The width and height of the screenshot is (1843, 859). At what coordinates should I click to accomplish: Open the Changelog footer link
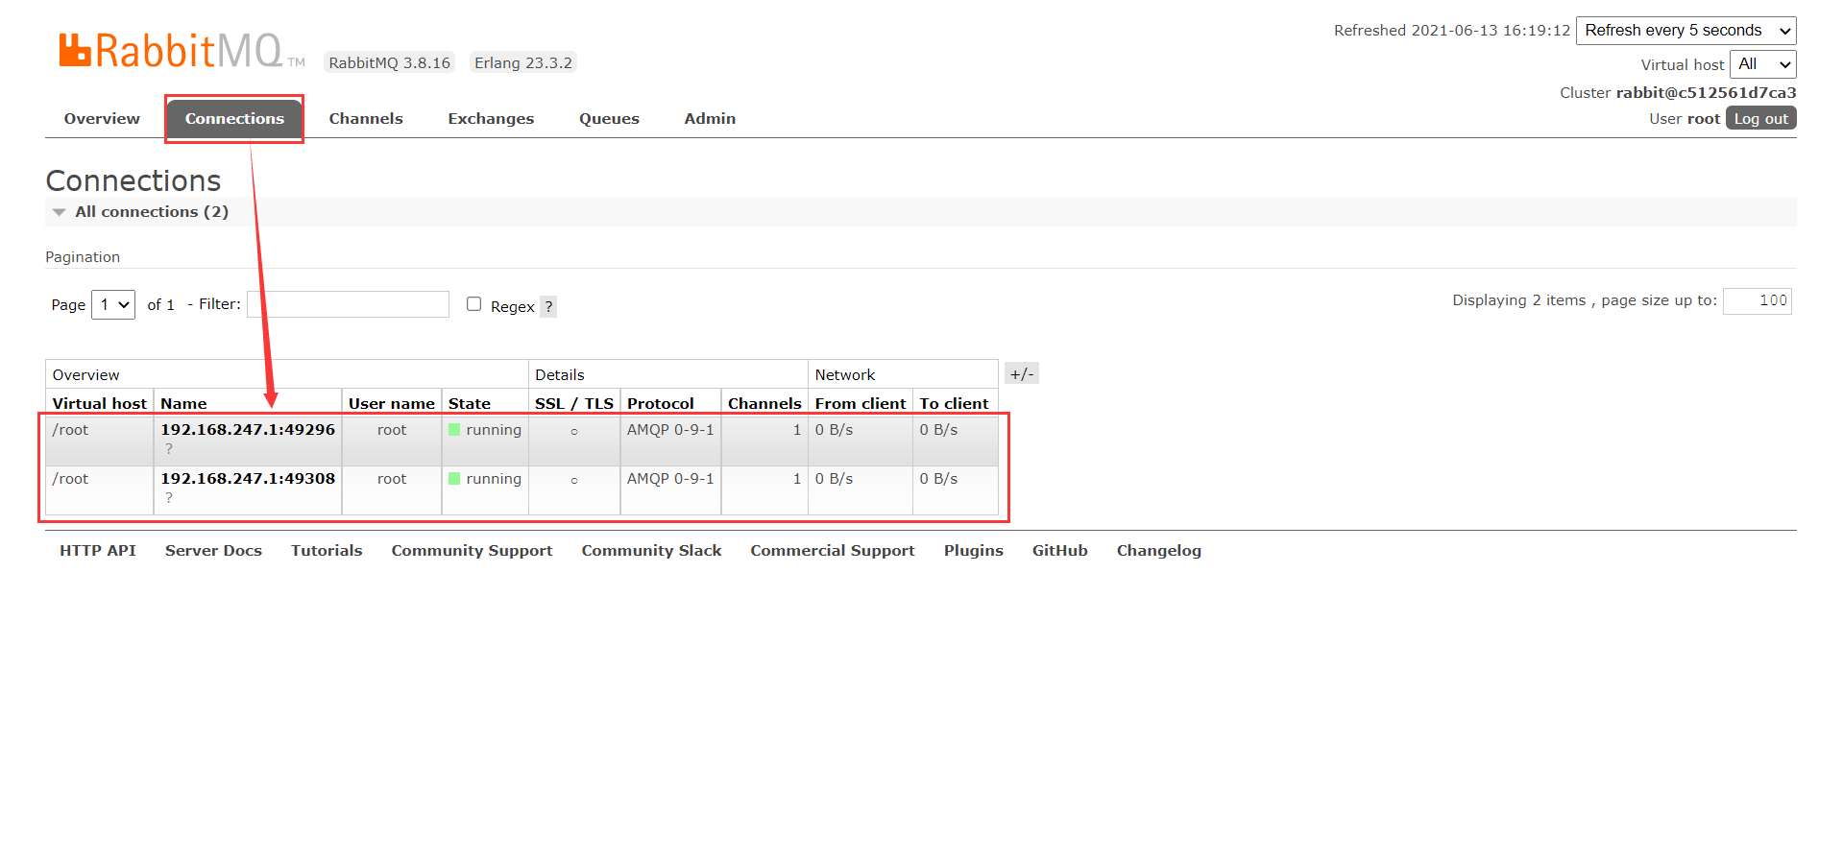(1158, 551)
